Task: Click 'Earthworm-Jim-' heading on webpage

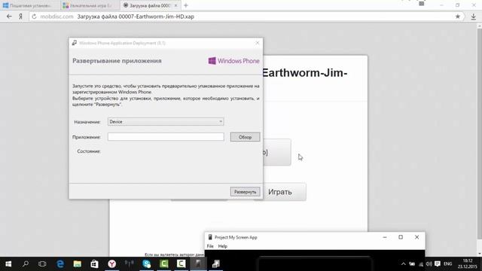Action: [304, 73]
